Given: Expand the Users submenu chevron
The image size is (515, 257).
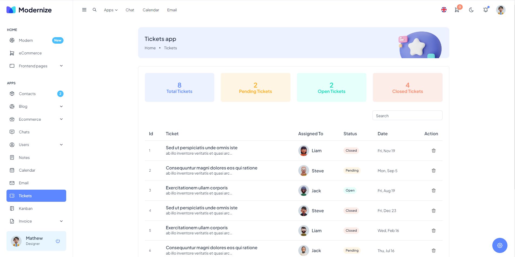Looking at the screenshot, I should pos(61,145).
